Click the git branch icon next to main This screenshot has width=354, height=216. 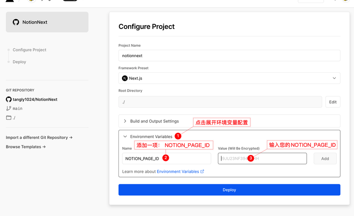pos(9,109)
